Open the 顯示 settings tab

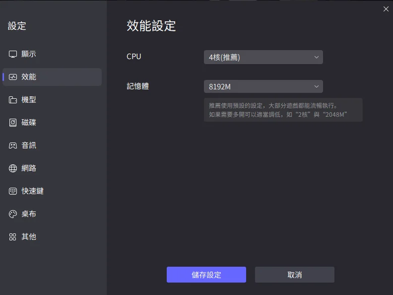(x=52, y=54)
